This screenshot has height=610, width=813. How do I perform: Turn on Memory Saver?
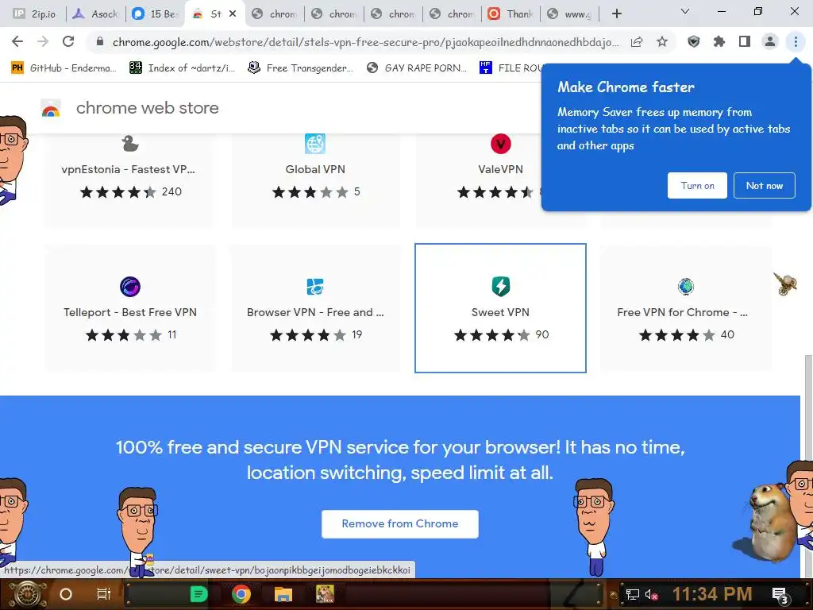pyautogui.click(x=697, y=186)
